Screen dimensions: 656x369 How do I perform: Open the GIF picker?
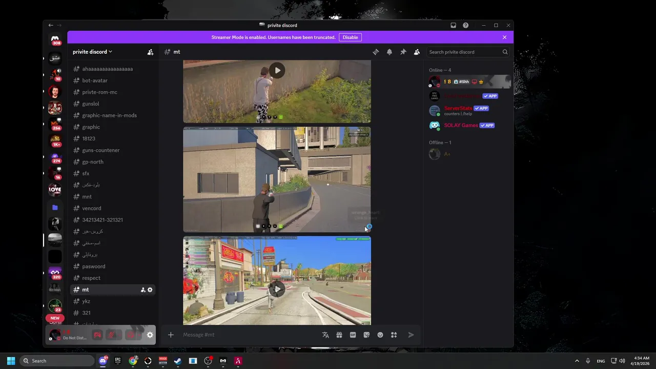coord(353,335)
